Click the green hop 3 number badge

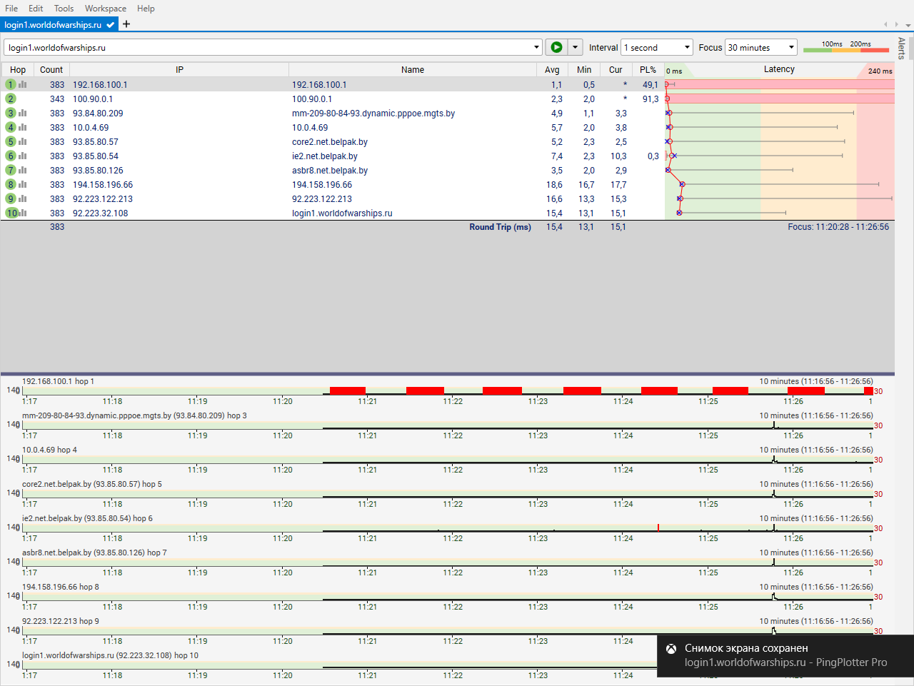pos(11,113)
